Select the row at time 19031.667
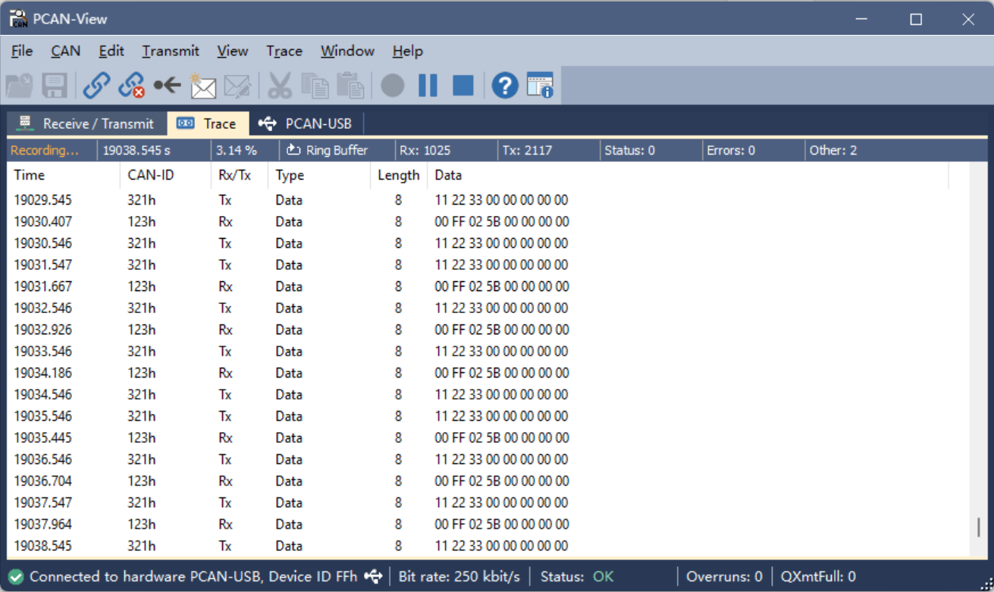Image resolution: width=994 pixels, height=592 pixels. point(488,287)
